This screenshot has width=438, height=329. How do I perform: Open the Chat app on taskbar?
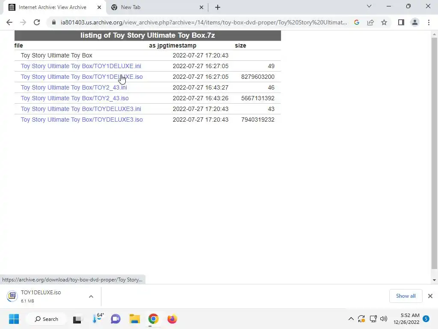tap(115, 319)
